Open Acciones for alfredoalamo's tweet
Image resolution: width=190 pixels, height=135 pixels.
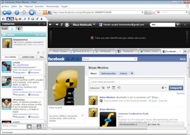click(34, 117)
